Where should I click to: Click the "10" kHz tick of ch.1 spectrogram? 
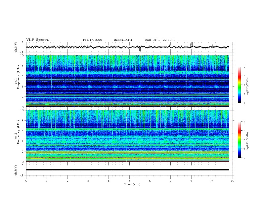pos(23,55)
